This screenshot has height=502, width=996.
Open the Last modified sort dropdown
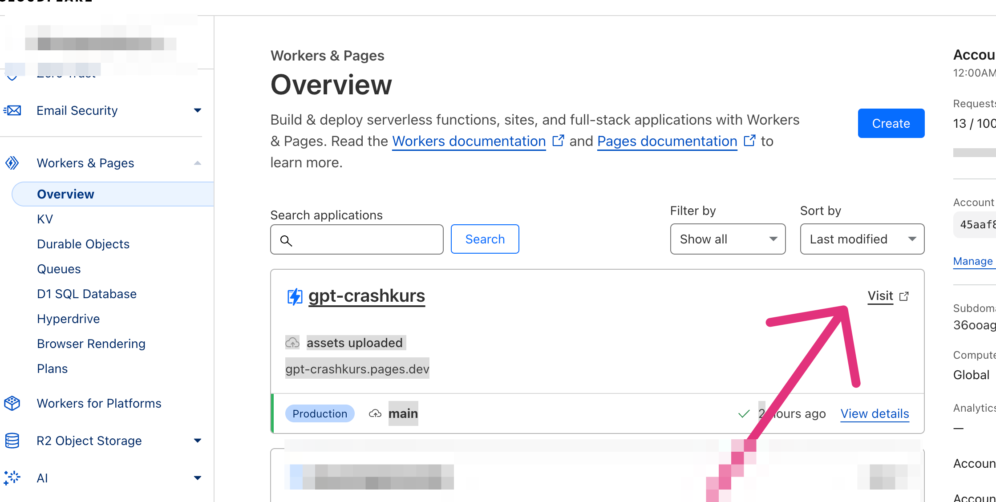click(862, 239)
